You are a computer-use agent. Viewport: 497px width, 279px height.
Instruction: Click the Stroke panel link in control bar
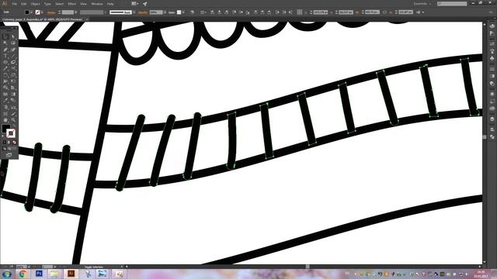click(x=50, y=12)
